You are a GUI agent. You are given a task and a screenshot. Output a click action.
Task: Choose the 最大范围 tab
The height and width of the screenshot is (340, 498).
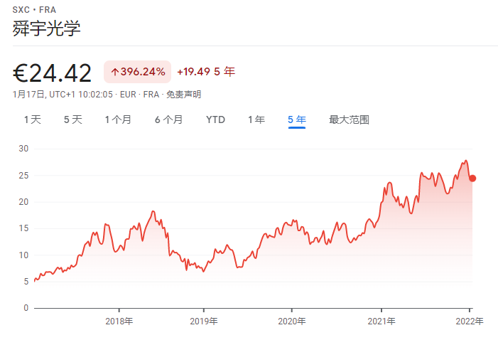[349, 119]
